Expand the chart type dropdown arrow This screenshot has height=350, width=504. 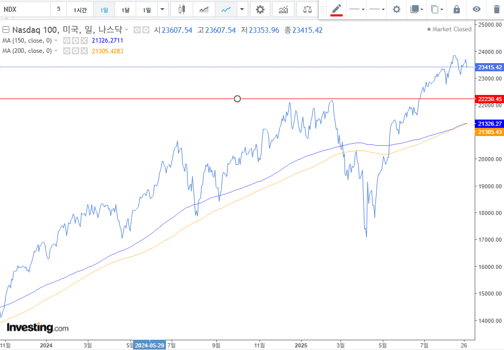coord(241,9)
